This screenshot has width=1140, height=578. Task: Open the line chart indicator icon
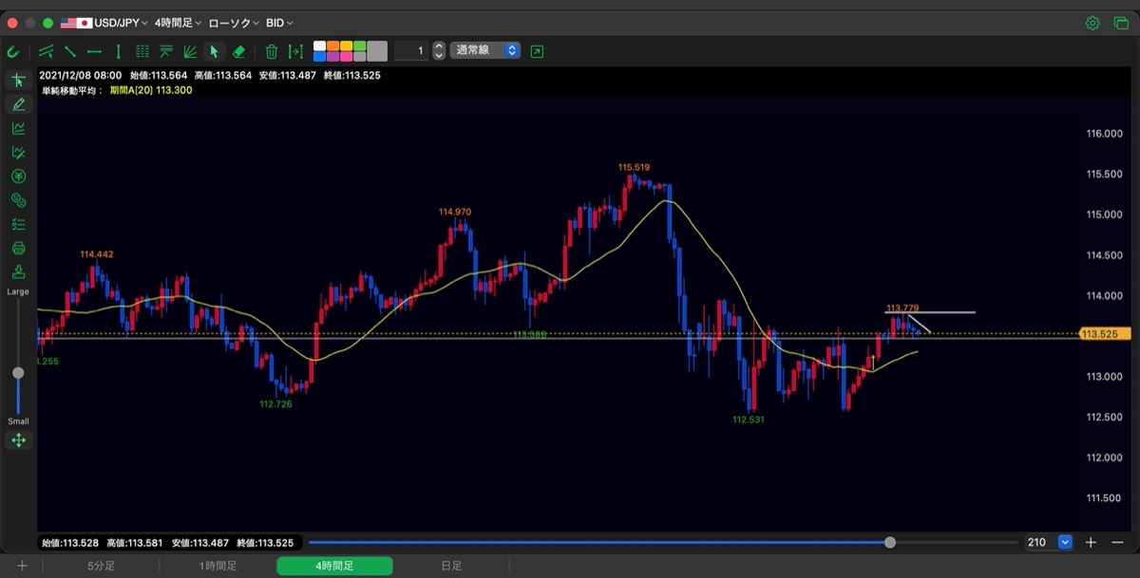[18, 128]
